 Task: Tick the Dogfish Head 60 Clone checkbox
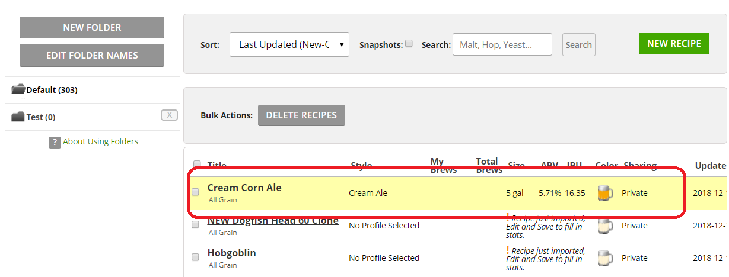[196, 225]
